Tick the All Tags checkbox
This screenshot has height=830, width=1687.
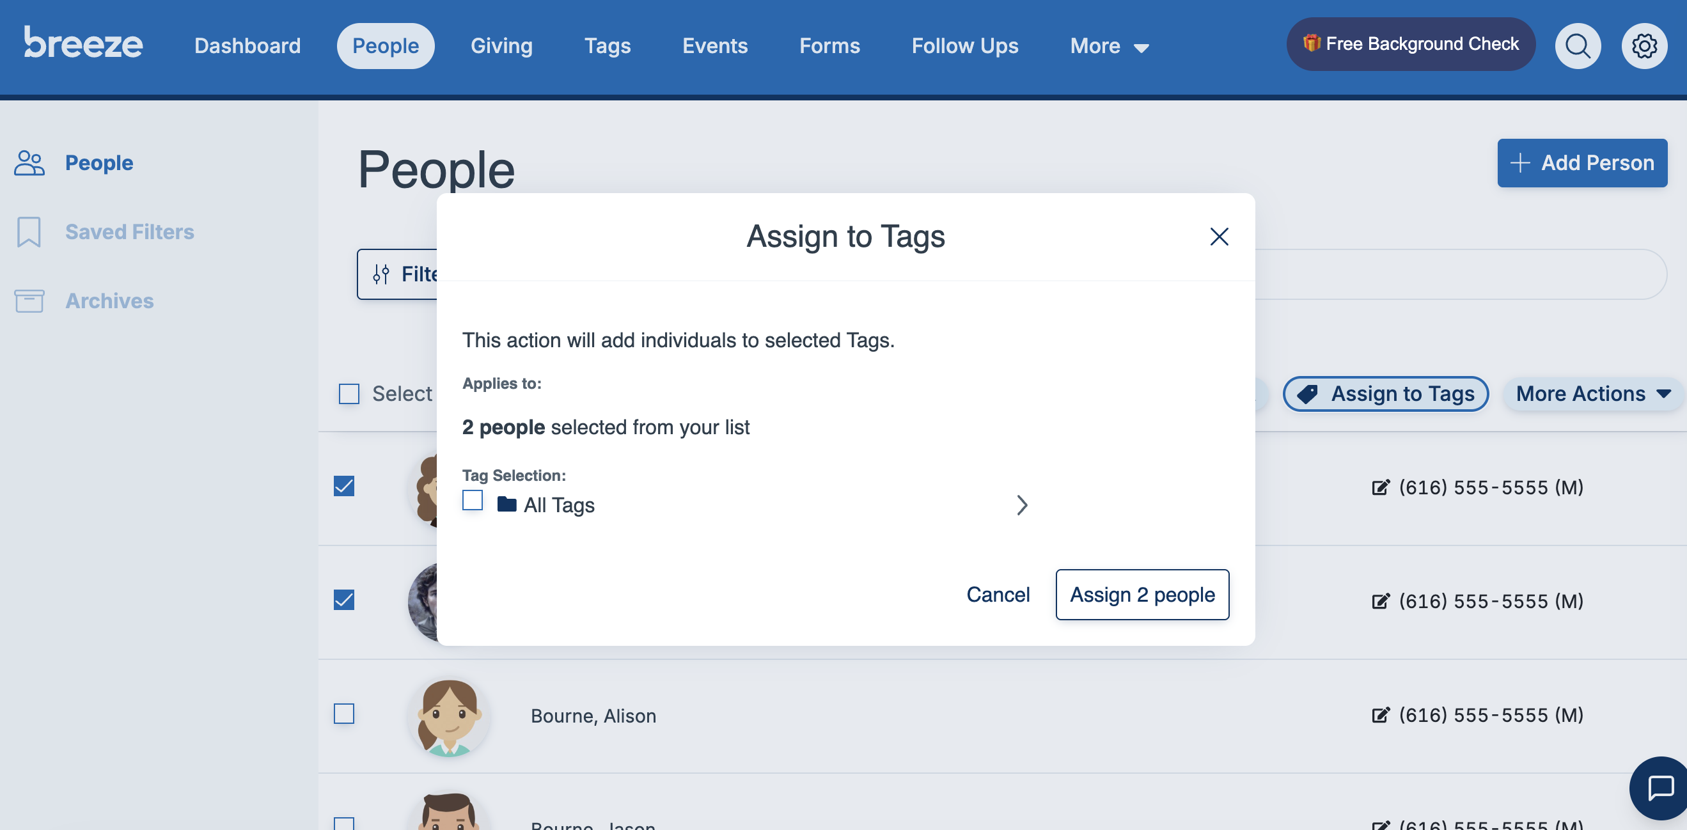[x=472, y=500]
